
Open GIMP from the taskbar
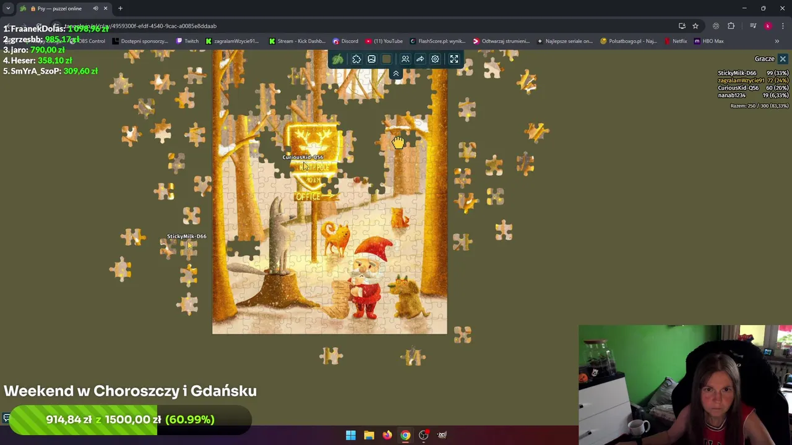pyautogui.click(x=442, y=435)
